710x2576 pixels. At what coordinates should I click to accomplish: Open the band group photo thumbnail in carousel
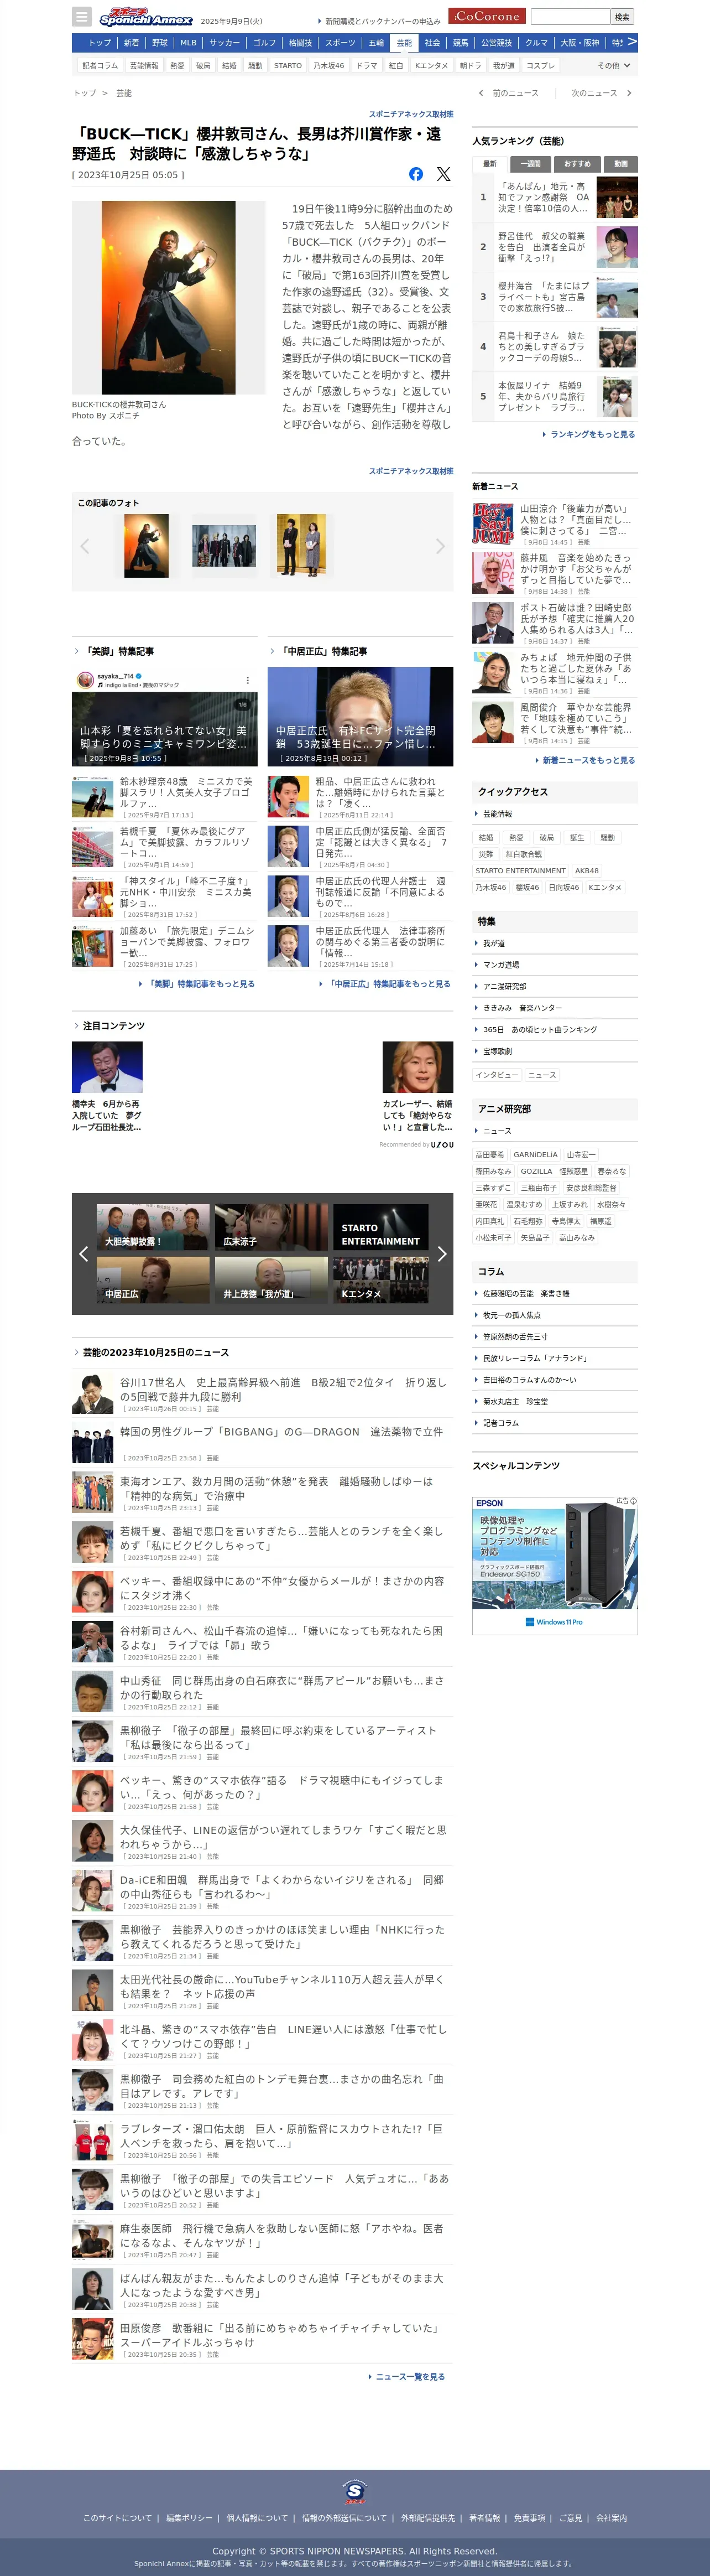tap(224, 546)
